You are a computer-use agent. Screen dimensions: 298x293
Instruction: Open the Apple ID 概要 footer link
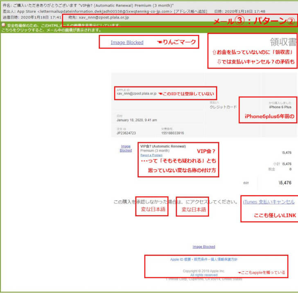pos(181,259)
